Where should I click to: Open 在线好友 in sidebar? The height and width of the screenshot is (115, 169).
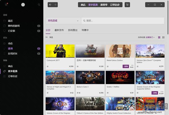click(x=13, y=54)
